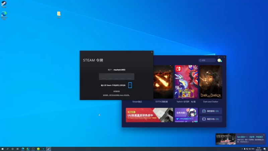Screen dimensions: 268x151
Task: Switch to the teal taskbar app icon
Action: click(x=44, y=149)
